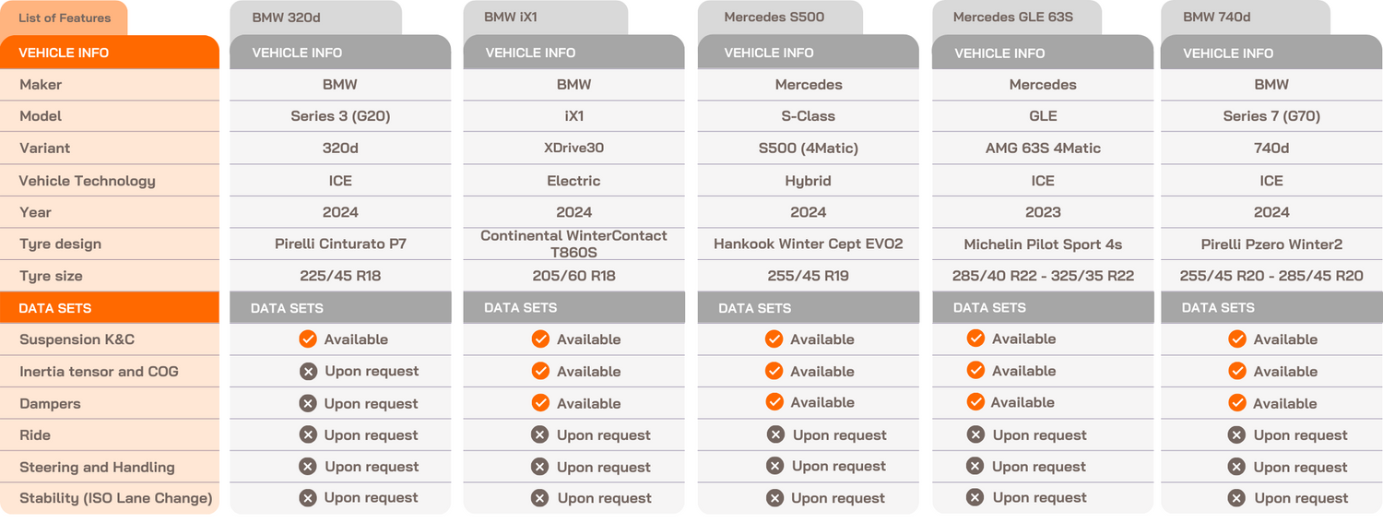The image size is (1383, 523).
Task: Open the Mercedes S500 tab
Action: click(779, 18)
